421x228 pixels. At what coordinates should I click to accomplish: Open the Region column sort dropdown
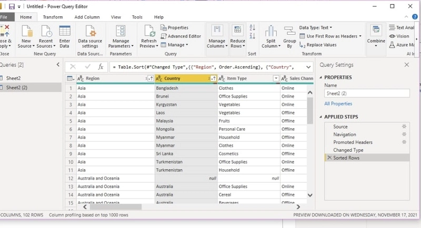pyautogui.click(x=151, y=78)
